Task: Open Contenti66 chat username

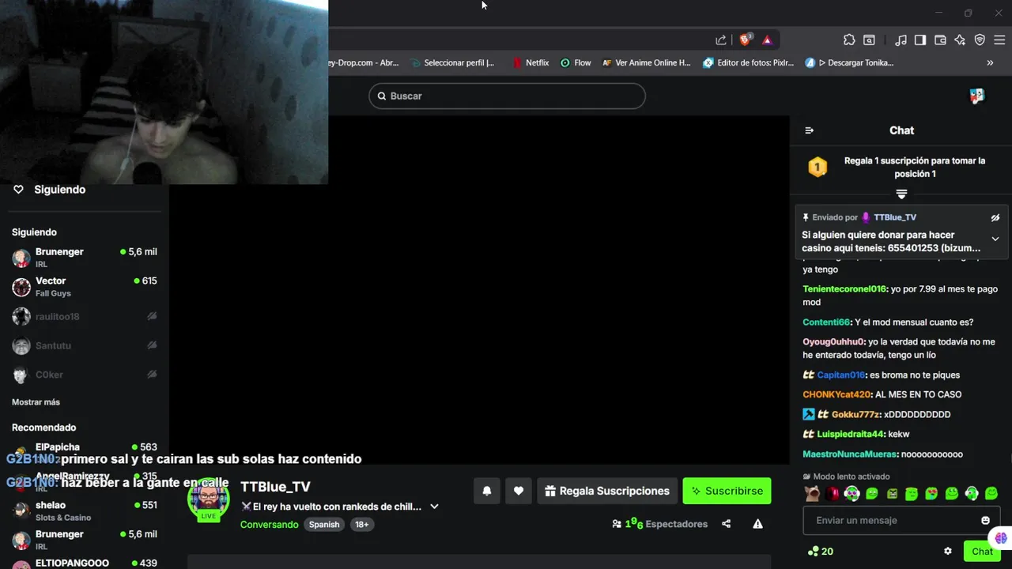Action: (x=826, y=322)
